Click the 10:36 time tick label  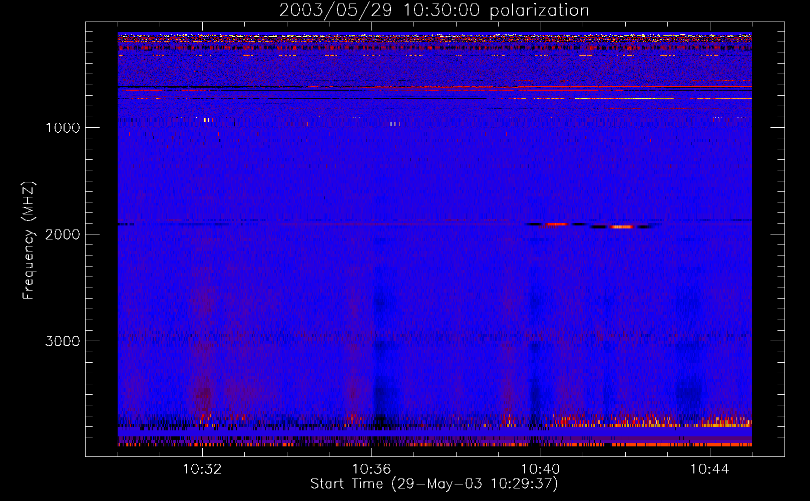(x=371, y=469)
